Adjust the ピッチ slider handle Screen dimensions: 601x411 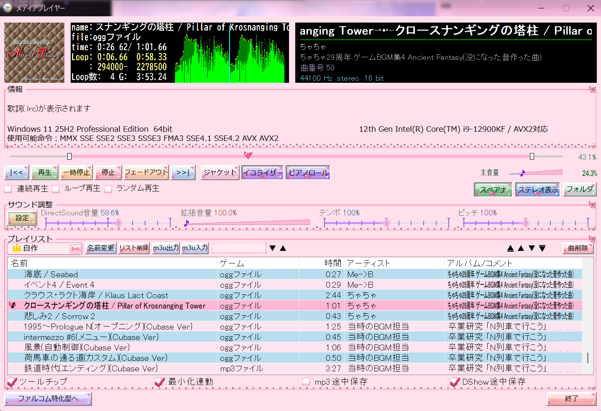(x=526, y=223)
